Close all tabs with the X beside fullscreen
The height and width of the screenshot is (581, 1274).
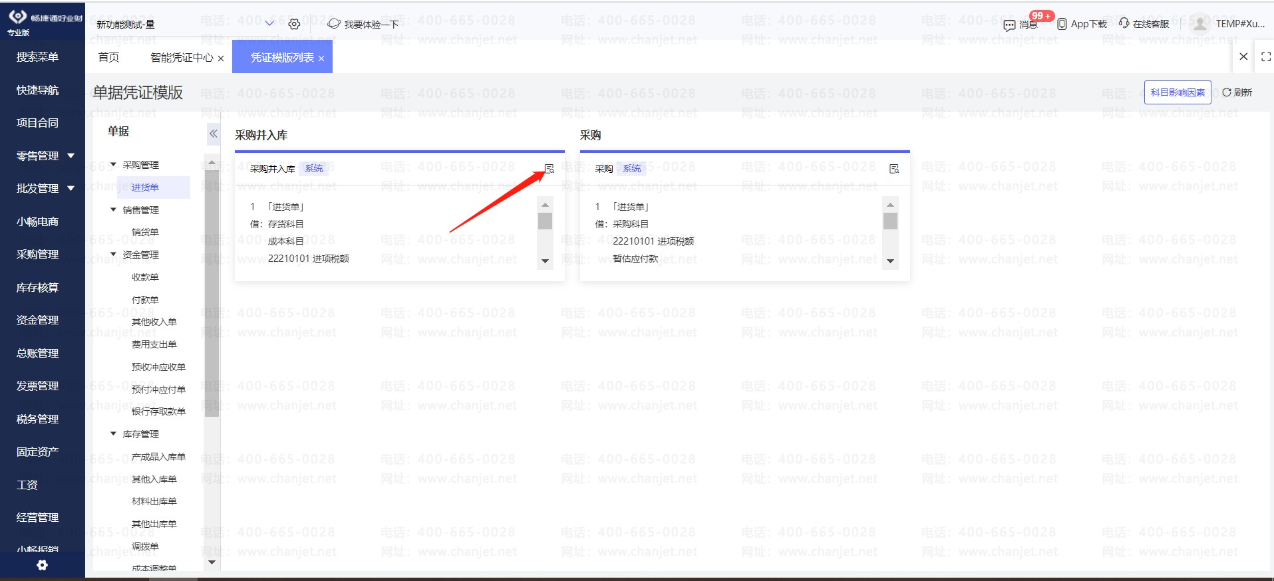point(1243,57)
